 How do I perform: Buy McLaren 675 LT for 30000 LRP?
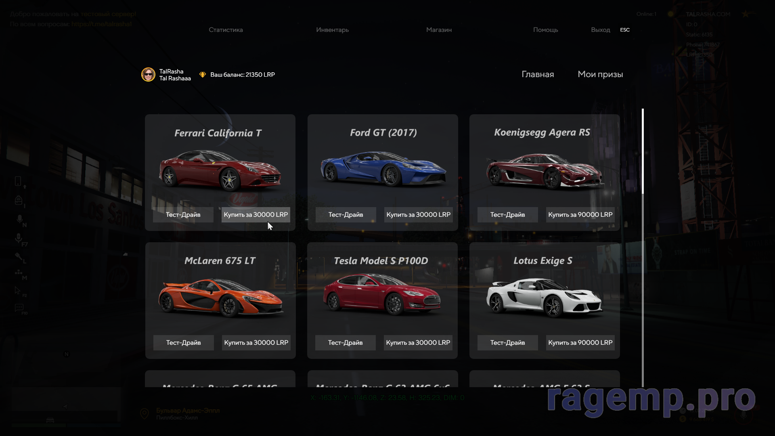[256, 343]
